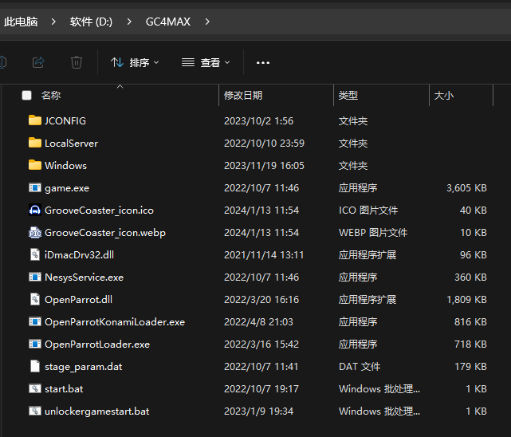The height and width of the screenshot is (437, 511).
Task: Click the JCONFIG folder icon
Action: coord(35,120)
